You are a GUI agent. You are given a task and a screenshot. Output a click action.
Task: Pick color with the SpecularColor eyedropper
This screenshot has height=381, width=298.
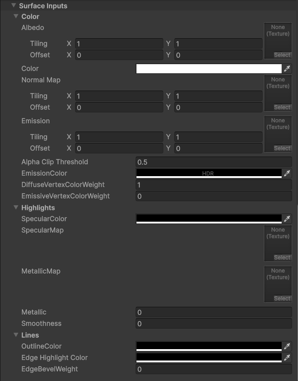[x=287, y=219]
